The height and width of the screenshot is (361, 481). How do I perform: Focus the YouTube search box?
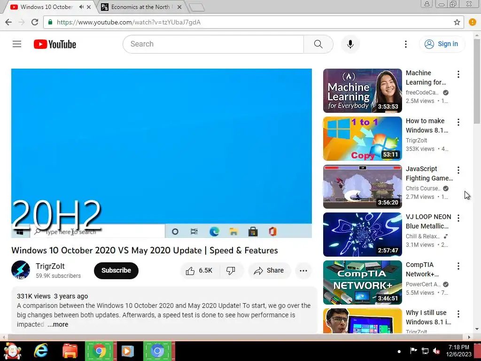coord(213,44)
